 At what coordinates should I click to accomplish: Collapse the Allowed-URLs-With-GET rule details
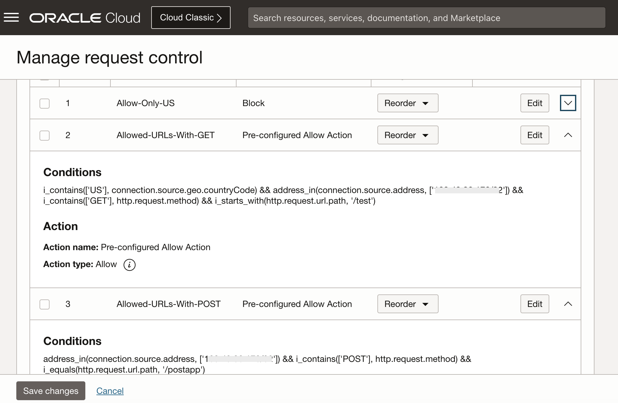(x=568, y=135)
